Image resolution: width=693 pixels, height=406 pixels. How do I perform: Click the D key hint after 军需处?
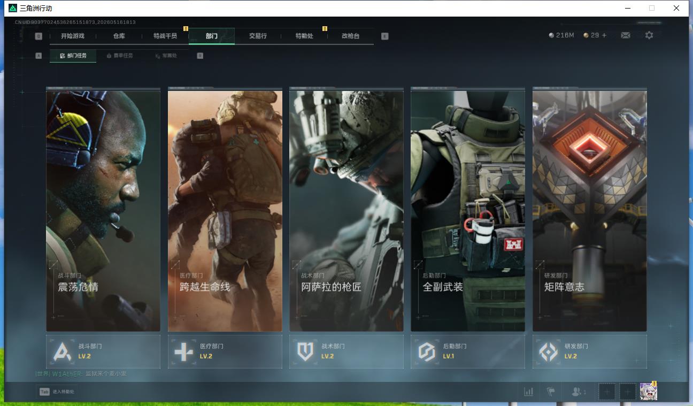200,56
